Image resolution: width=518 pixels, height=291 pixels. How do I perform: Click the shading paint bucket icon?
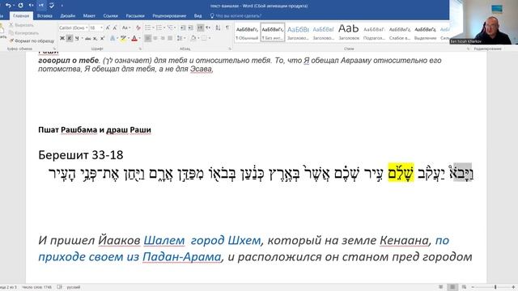[x=193, y=38]
